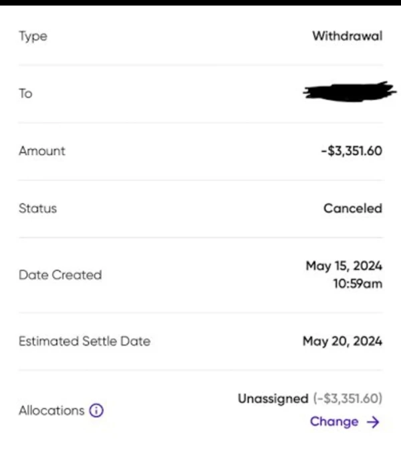Image resolution: width=401 pixels, height=449 pixels.
Task: Click the black top bar
Action: (200, 3)
